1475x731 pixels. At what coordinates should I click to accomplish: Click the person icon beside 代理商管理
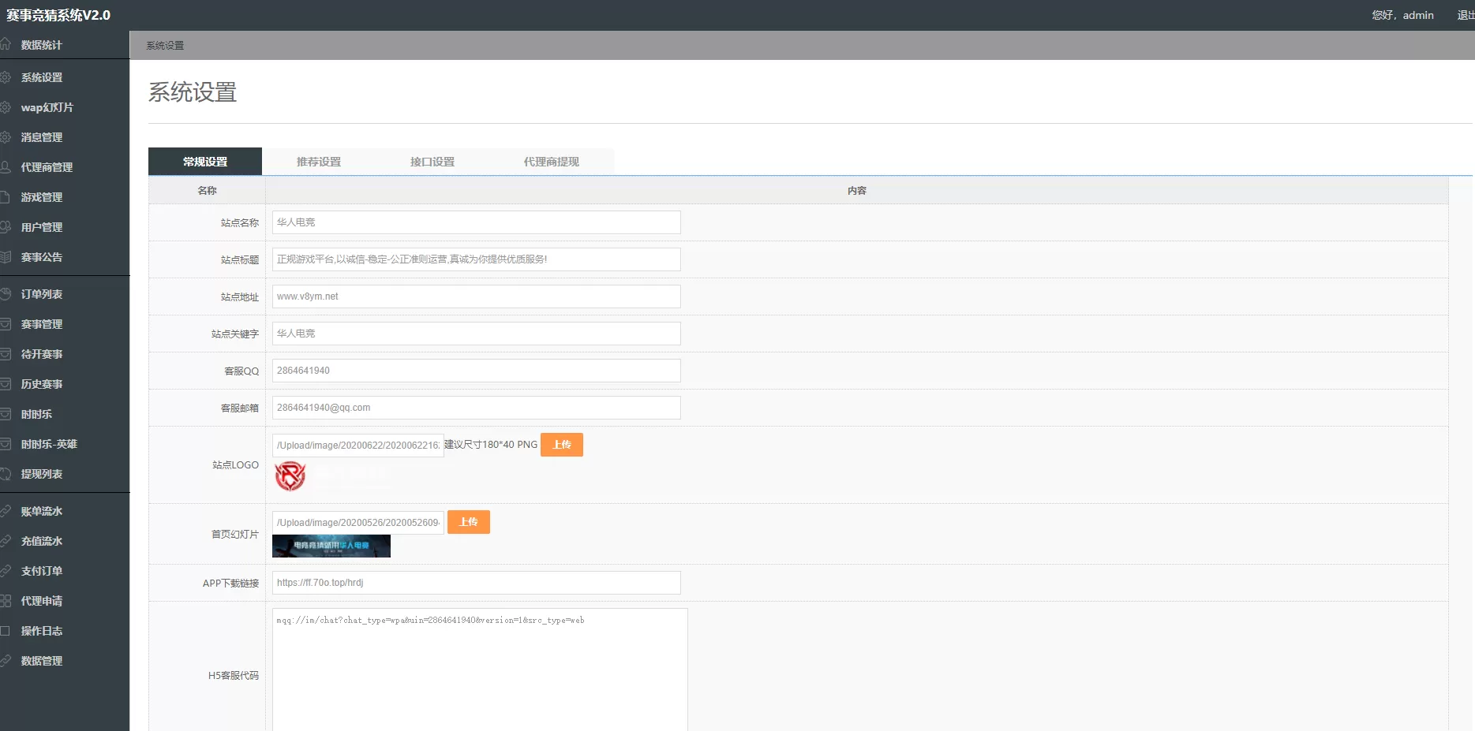(6, 167)
